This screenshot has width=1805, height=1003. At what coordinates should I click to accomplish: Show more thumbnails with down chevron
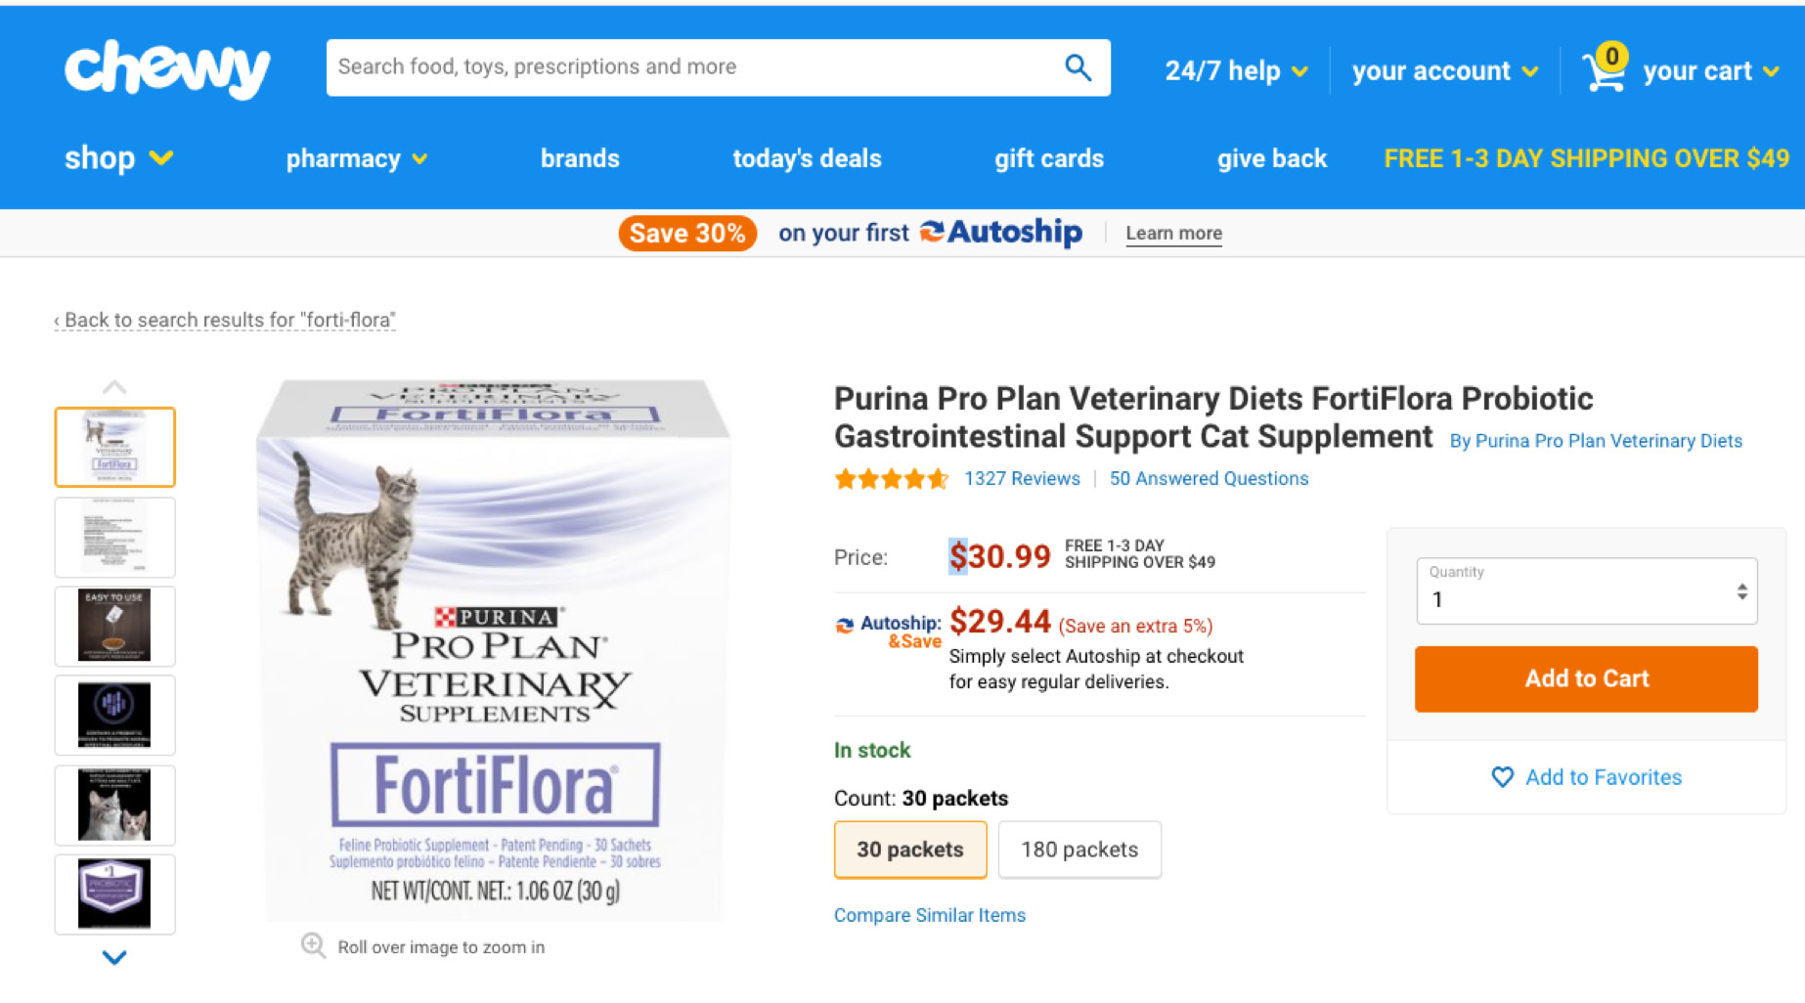[x=114, y=958]
